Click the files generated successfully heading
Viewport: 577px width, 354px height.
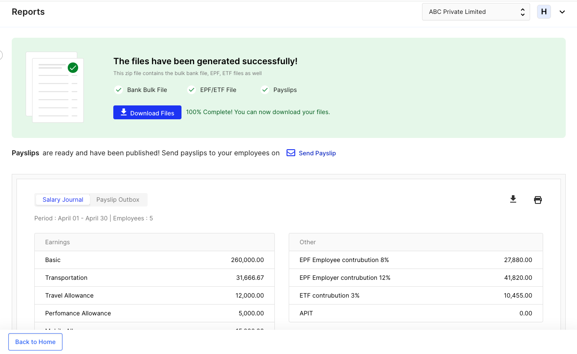coord(205,61)
